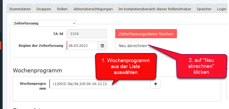Focus the Beginn der Zeiterfassung date field
The image size is (229, 109).
(82, 46)
